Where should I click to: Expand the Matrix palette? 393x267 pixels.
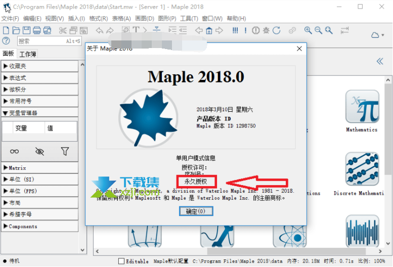tap(39, 168)
